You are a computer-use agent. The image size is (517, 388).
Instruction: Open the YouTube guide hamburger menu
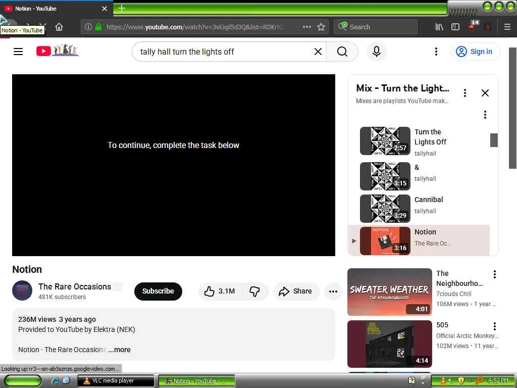pyautogui.click(x=18, y=52)
